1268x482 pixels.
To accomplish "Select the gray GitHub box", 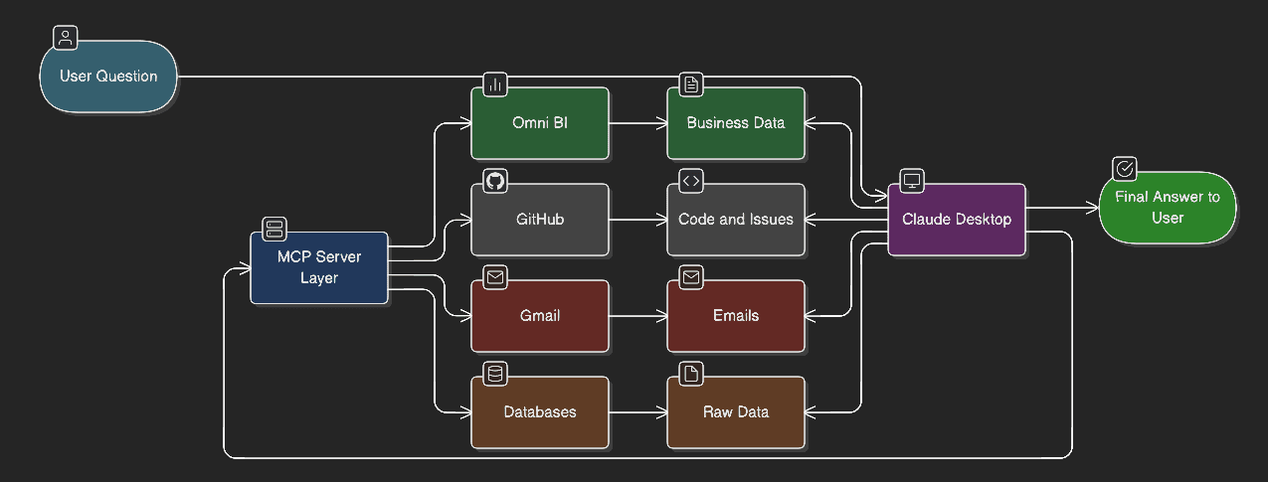I will pos(540,220).
